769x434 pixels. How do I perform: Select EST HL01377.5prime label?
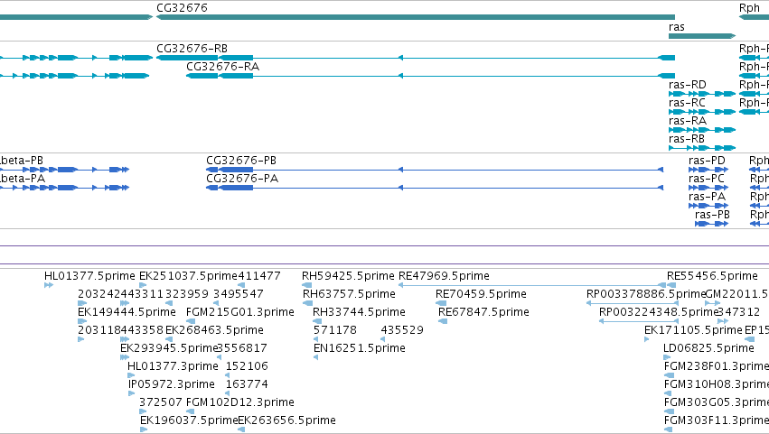[89, 276]
